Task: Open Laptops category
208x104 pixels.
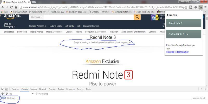Action: (69, 32)
